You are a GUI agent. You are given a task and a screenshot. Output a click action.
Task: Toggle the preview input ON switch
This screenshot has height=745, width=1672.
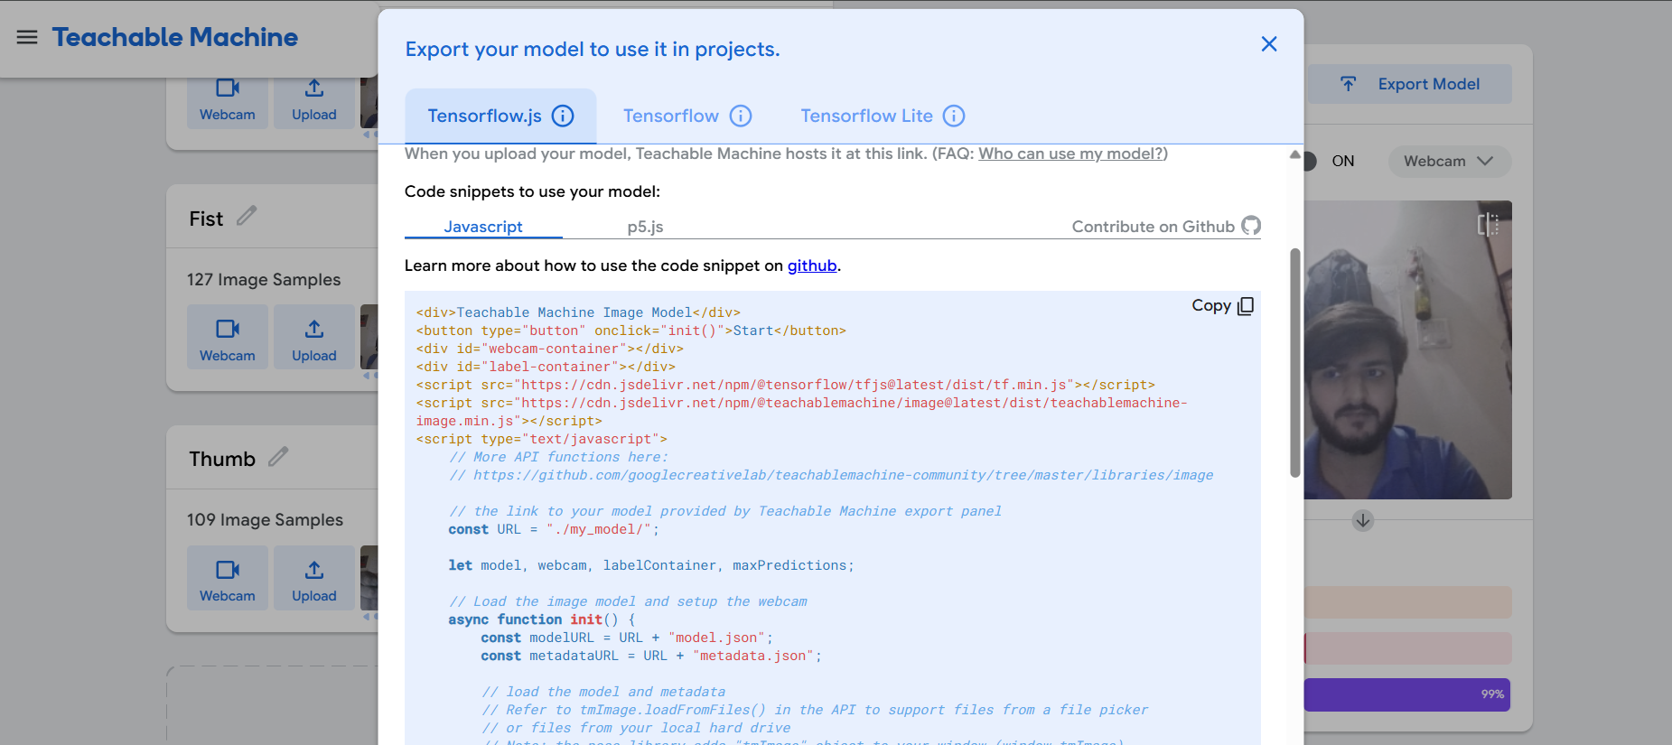coord(1310,161)
